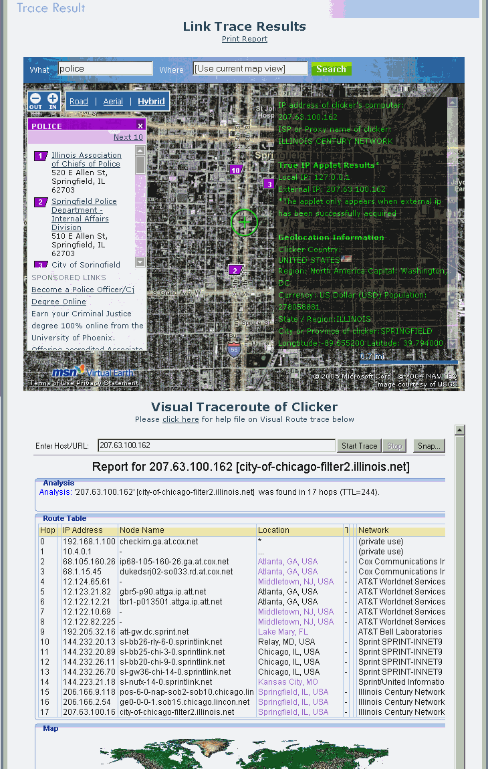488x769 pixels.
Task: Zoom in the map view
Action: (53, 101)
